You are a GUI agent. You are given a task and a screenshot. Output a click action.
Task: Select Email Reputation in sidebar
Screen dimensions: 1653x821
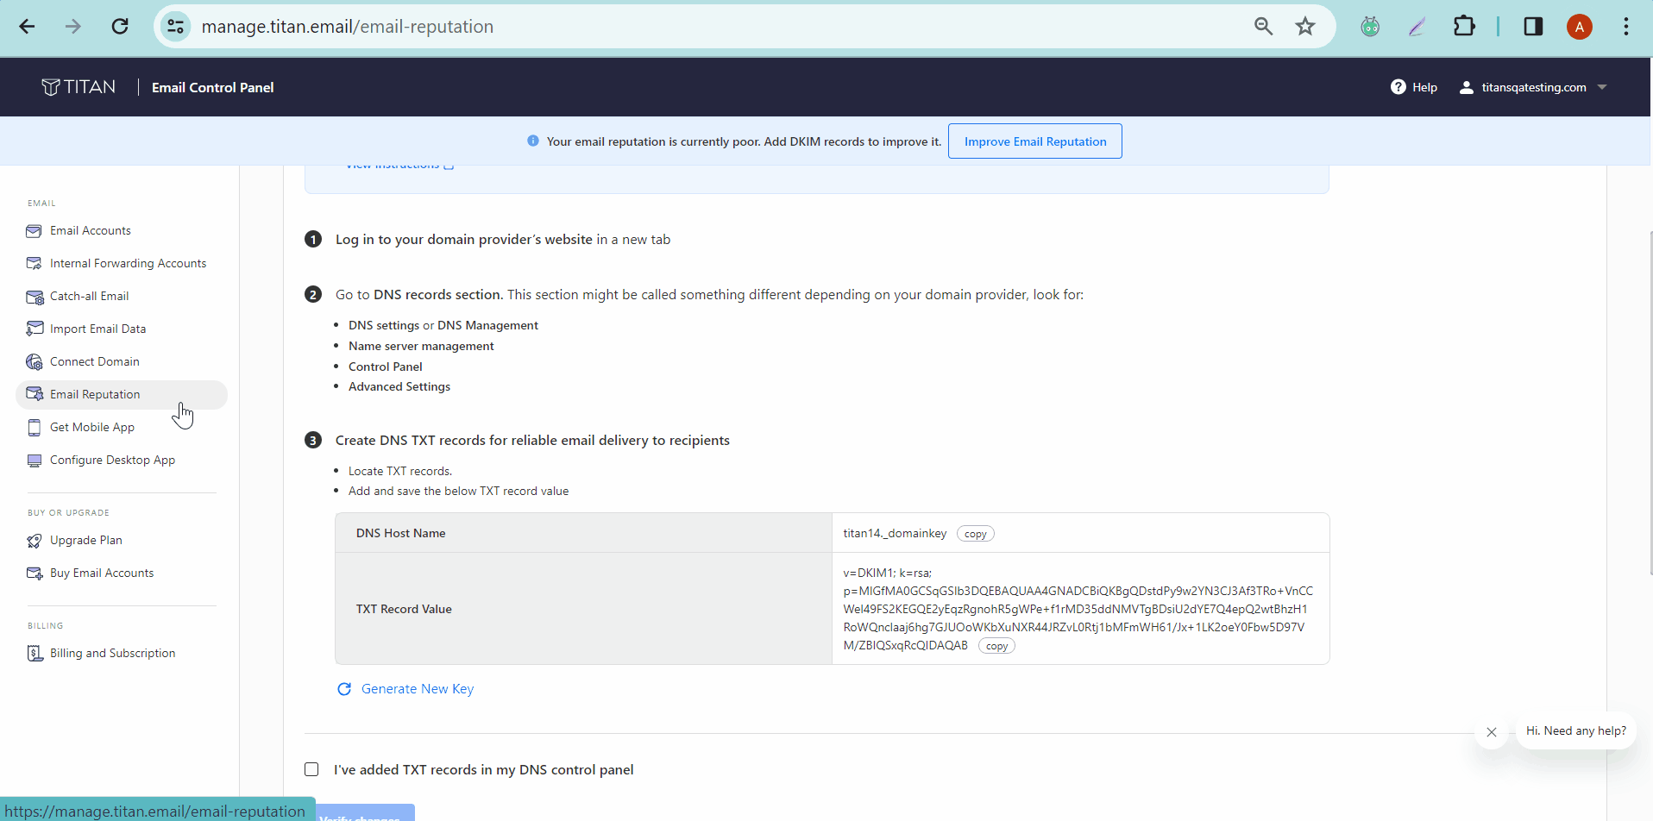[94, 394]
